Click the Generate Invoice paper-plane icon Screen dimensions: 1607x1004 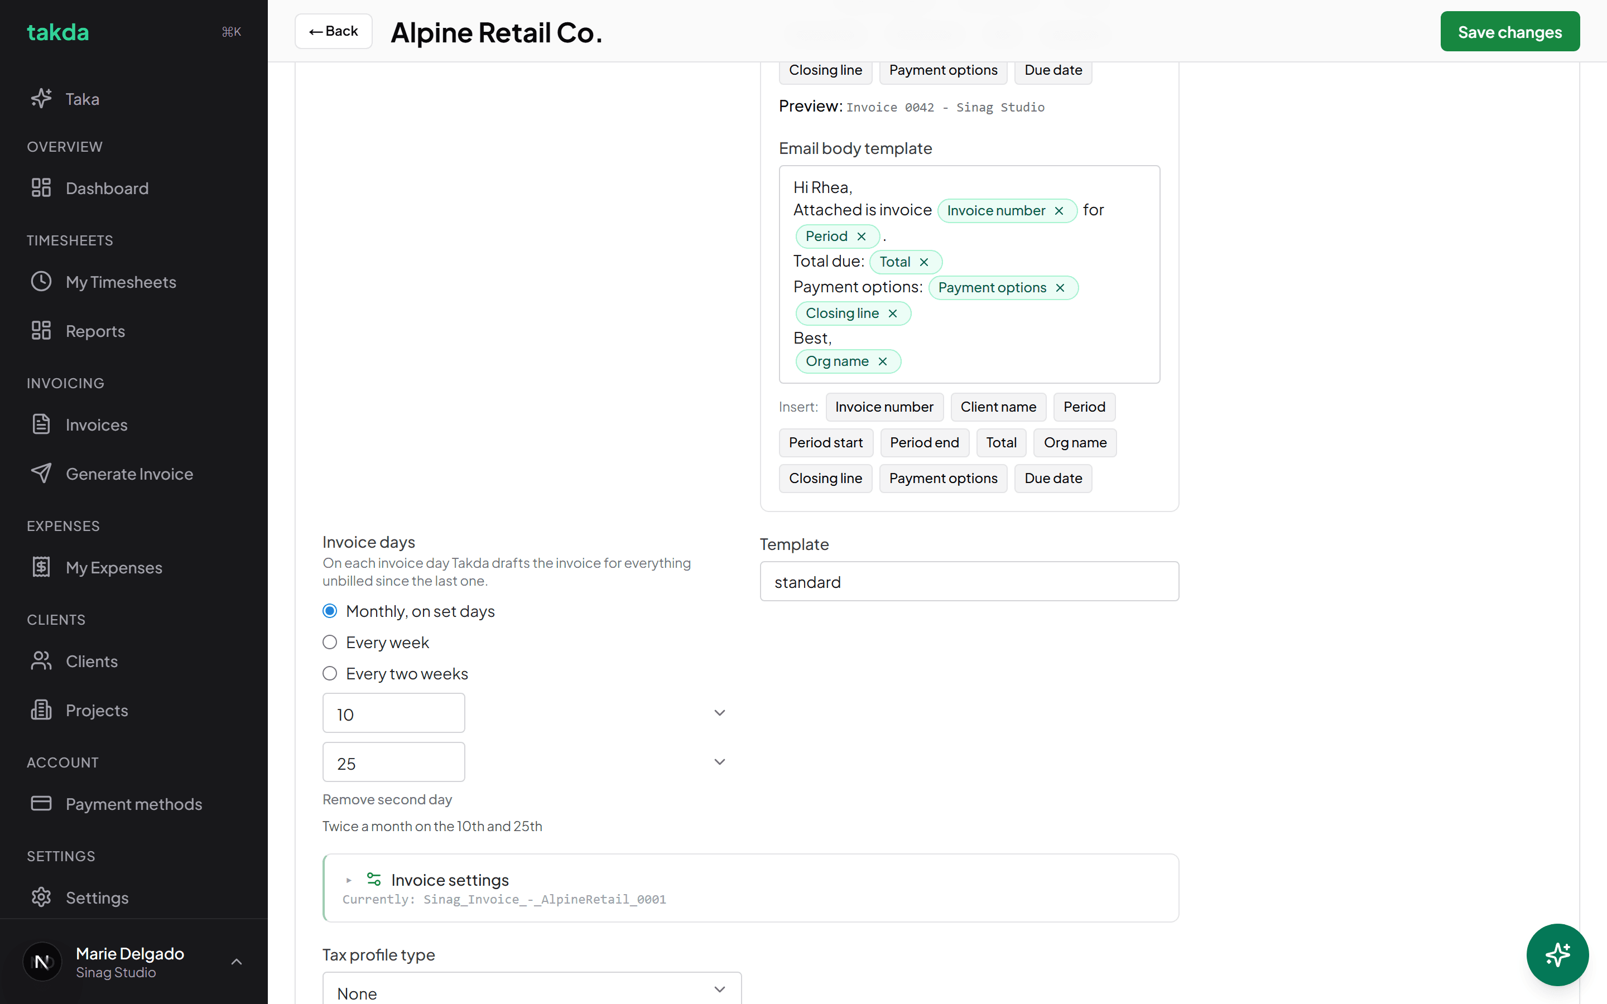pos(41,474)
